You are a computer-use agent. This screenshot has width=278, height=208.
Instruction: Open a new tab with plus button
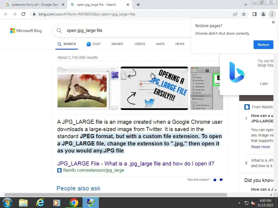point(138,5)
